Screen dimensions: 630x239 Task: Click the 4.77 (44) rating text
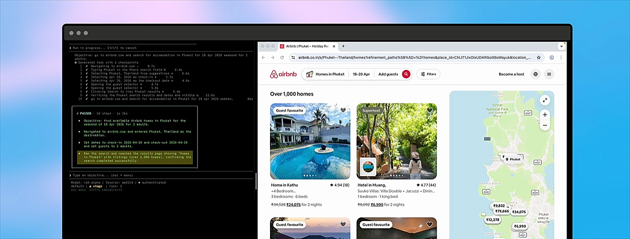pyautogui.click(x=426, y=185)
